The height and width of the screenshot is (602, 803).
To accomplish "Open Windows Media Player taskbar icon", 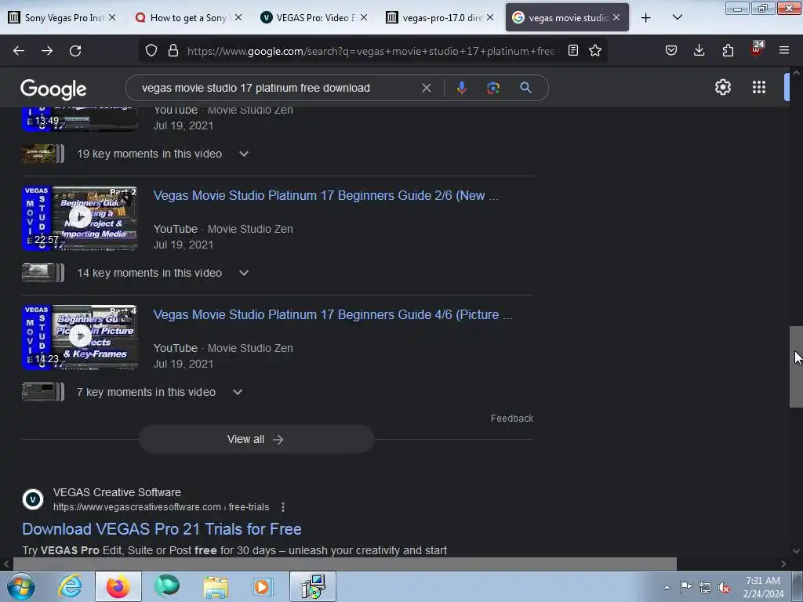I will [263, 586].
